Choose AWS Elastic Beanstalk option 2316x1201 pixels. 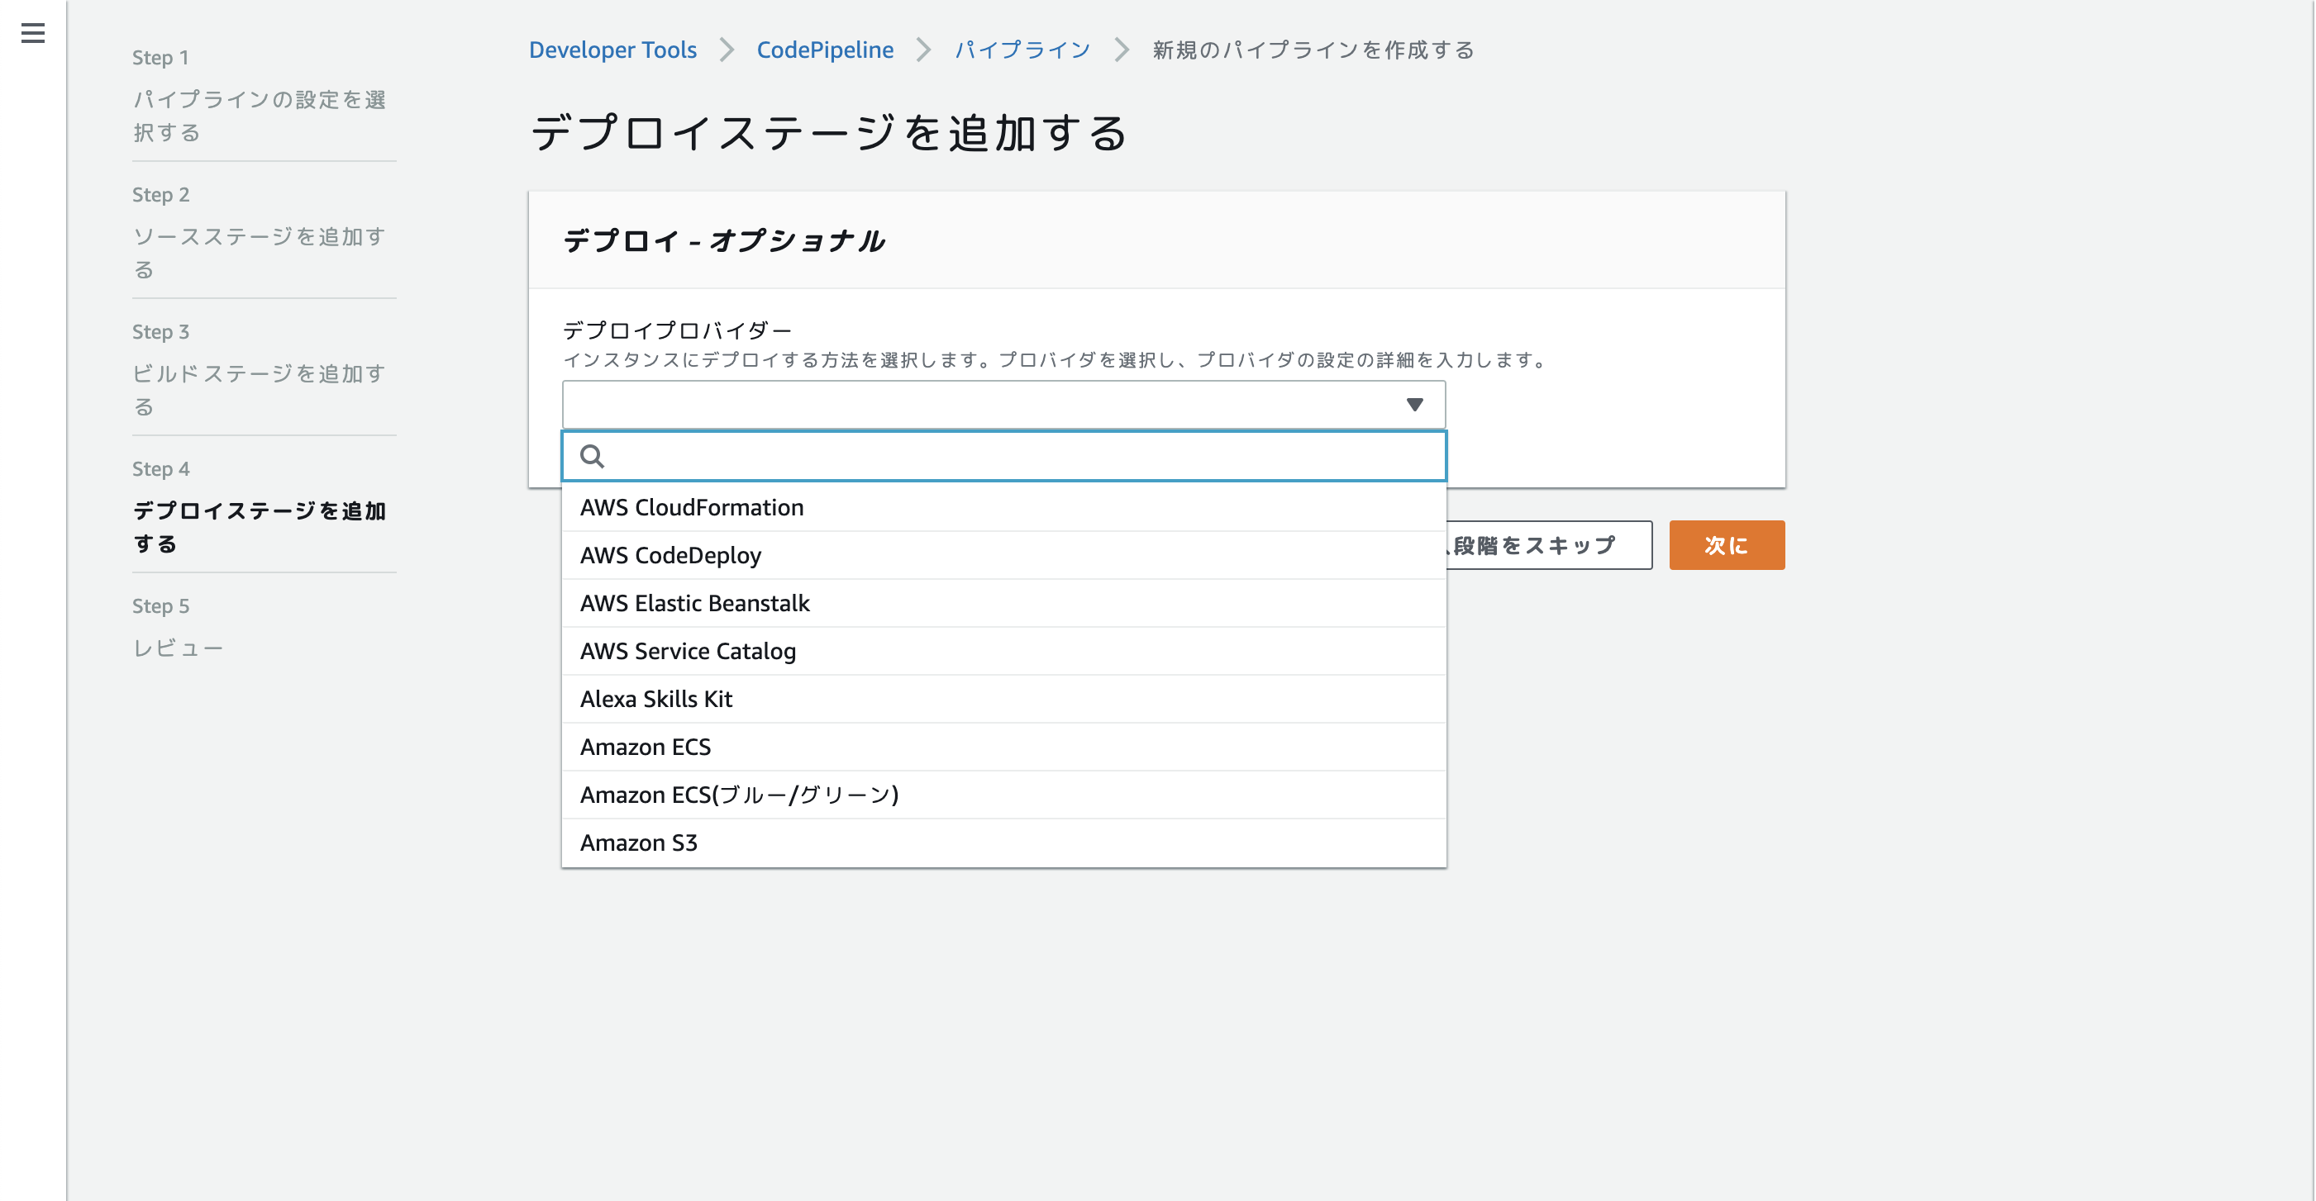1003,604
